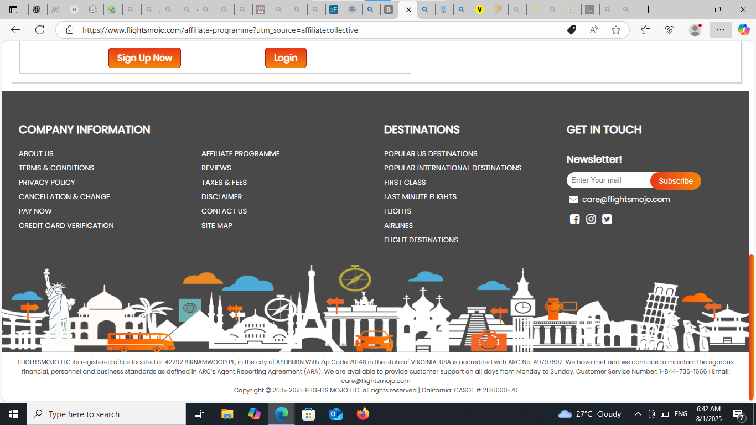
Task: Open the notification center icon
Action: 738,414
